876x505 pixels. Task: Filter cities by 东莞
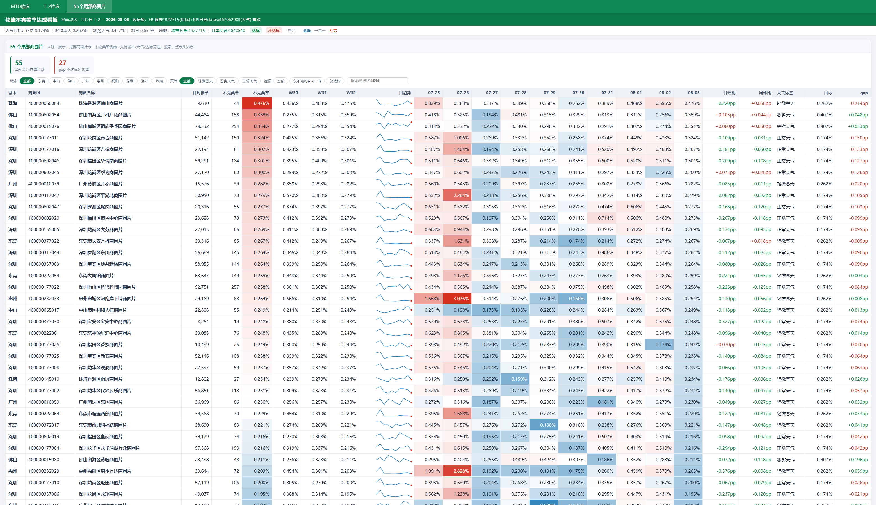(42, 81)
